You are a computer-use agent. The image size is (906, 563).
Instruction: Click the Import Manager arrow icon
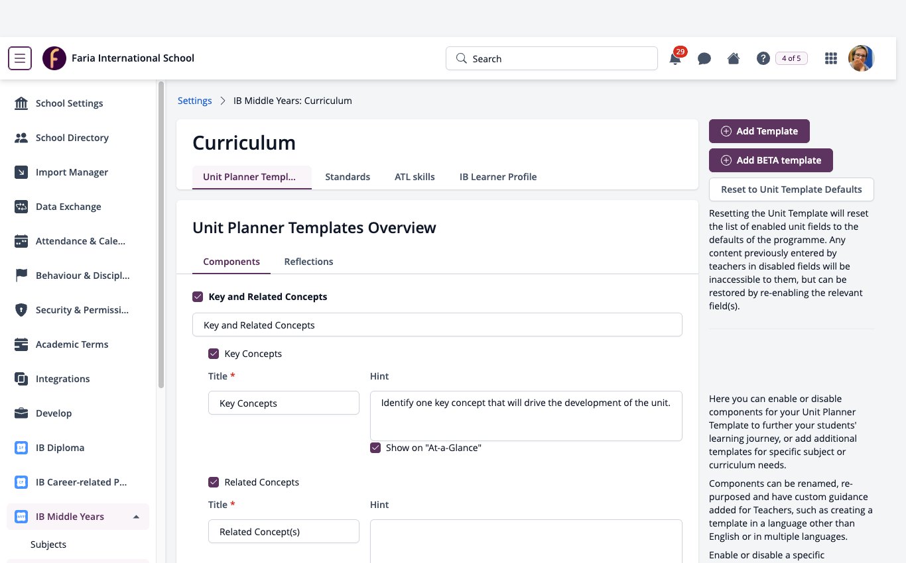(x=21, y=172)
